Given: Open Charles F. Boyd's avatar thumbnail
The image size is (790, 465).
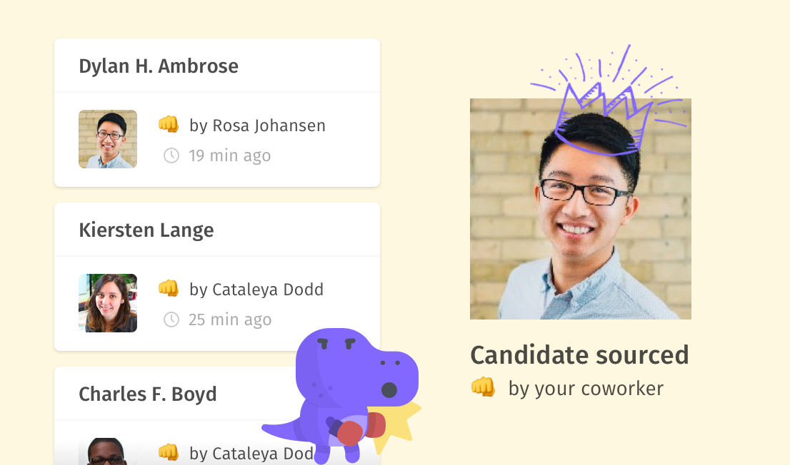Looking at the screenshot, I should point(108,451).
